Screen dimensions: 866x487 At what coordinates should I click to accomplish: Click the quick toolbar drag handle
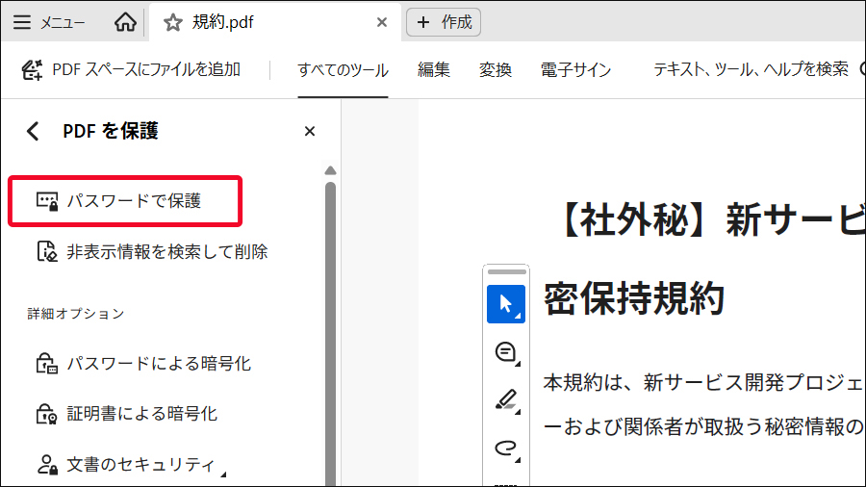(506, 271)
